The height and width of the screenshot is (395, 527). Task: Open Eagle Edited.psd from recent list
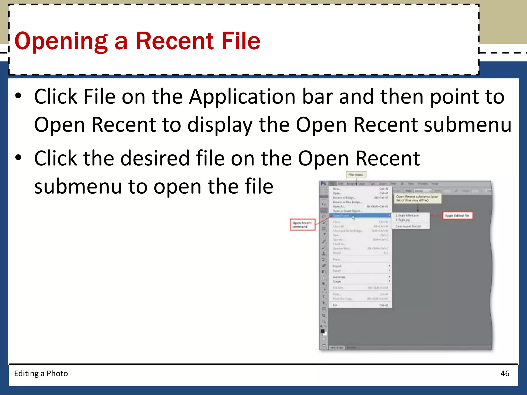pos(411,216)
